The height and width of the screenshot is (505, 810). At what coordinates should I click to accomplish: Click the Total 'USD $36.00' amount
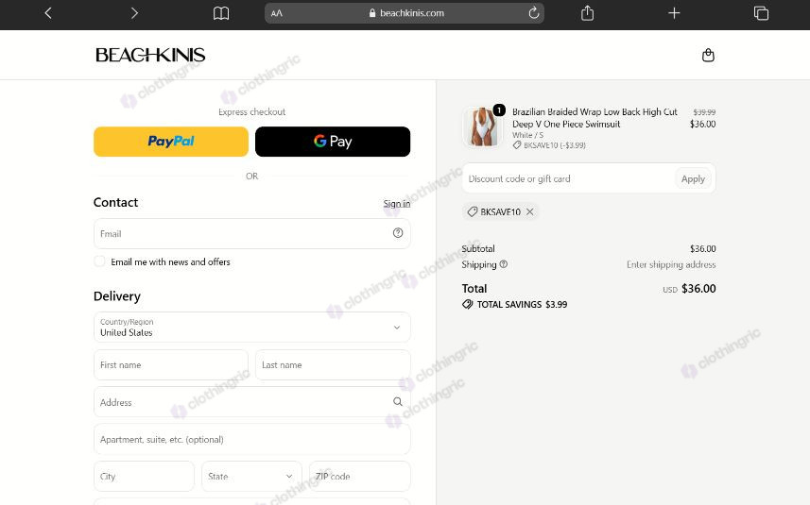click(690, 289)
